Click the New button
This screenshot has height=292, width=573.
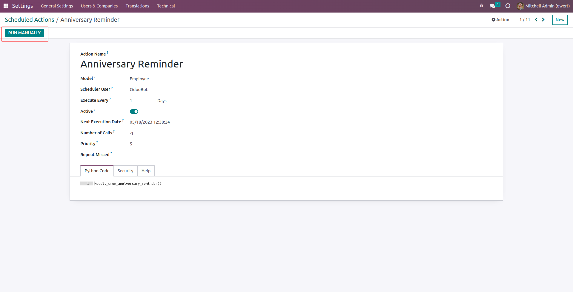[x=560, y=20]
